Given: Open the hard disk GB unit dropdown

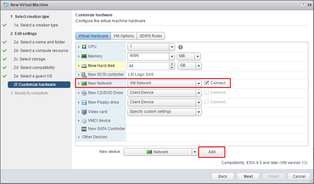Looking at the screenshot, I should (199, 66).
